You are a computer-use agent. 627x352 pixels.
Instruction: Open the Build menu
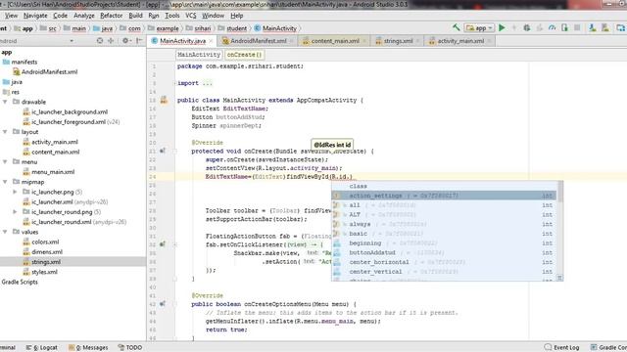(x=135, y=16)
